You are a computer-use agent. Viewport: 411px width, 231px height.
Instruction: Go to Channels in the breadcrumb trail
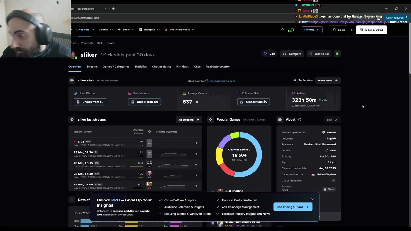pos(87,43)
